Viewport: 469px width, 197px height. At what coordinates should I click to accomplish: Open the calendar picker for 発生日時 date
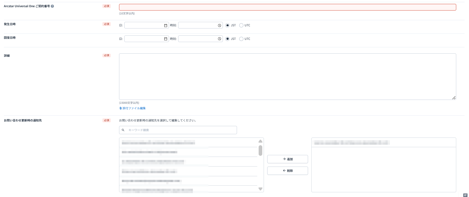click(x=166, y=25)
